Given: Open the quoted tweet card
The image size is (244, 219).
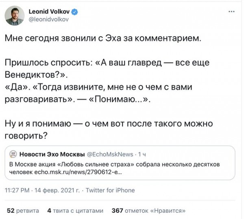Looking at the screenshot, I should 120,163.
